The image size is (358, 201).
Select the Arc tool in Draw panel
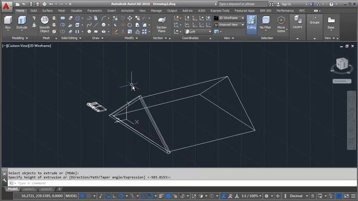(x=103, y=18)
